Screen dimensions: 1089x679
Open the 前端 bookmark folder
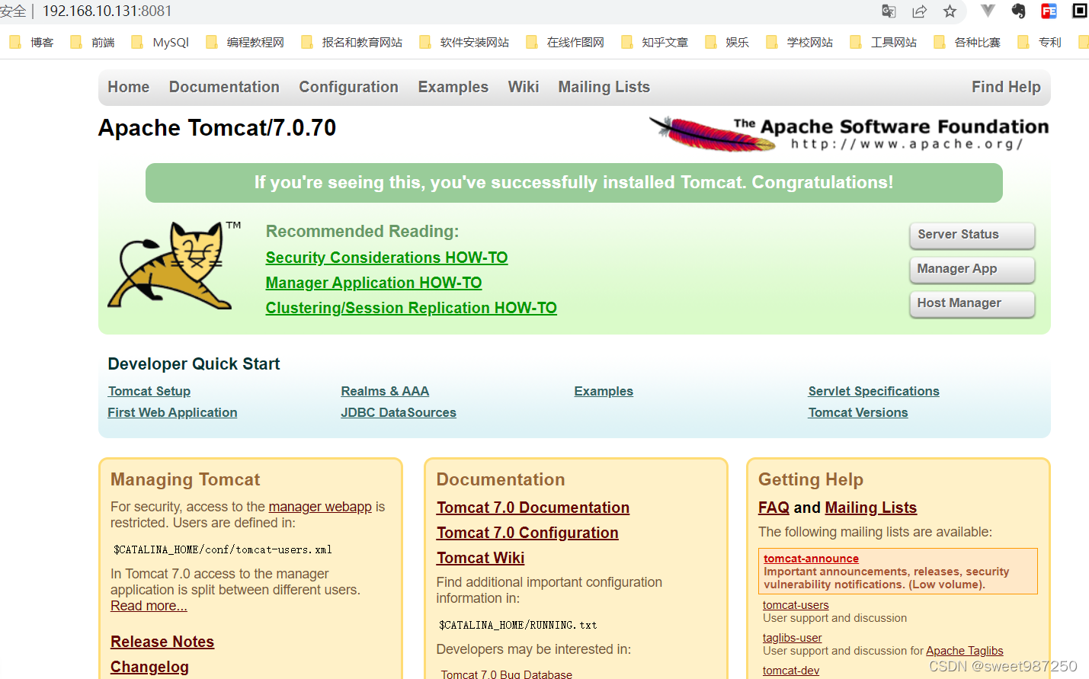click(92, 42)
